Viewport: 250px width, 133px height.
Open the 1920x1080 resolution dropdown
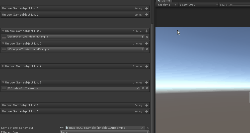199,5
